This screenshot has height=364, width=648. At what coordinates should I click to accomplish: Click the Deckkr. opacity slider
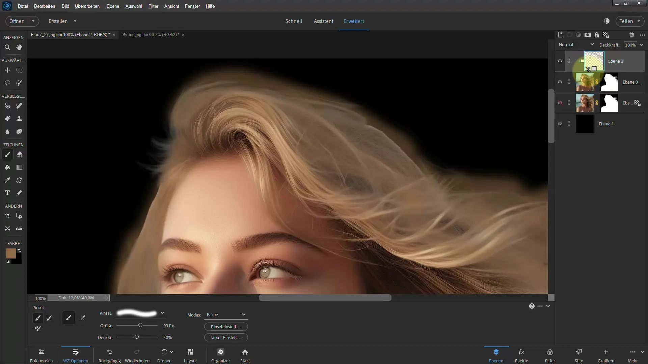137,337
